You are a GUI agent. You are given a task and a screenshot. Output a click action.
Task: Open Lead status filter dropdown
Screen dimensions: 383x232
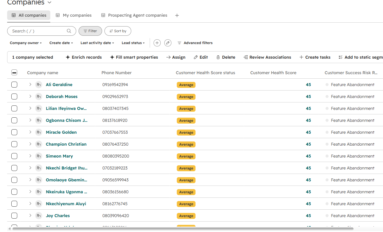click(x=133, y=43)
